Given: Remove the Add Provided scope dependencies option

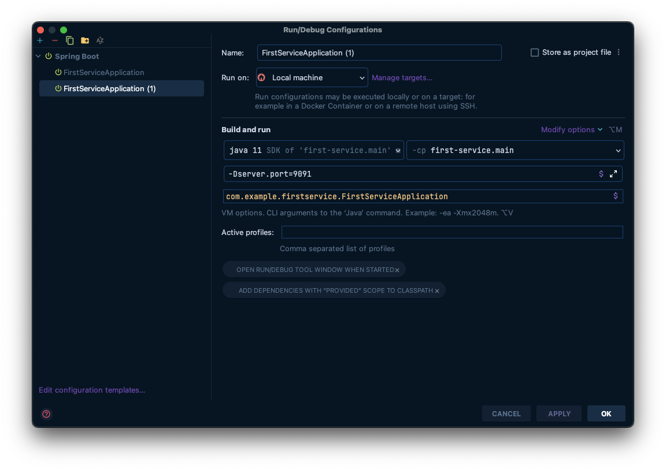Looking at the screenshot, I should (x=437, y=290).
